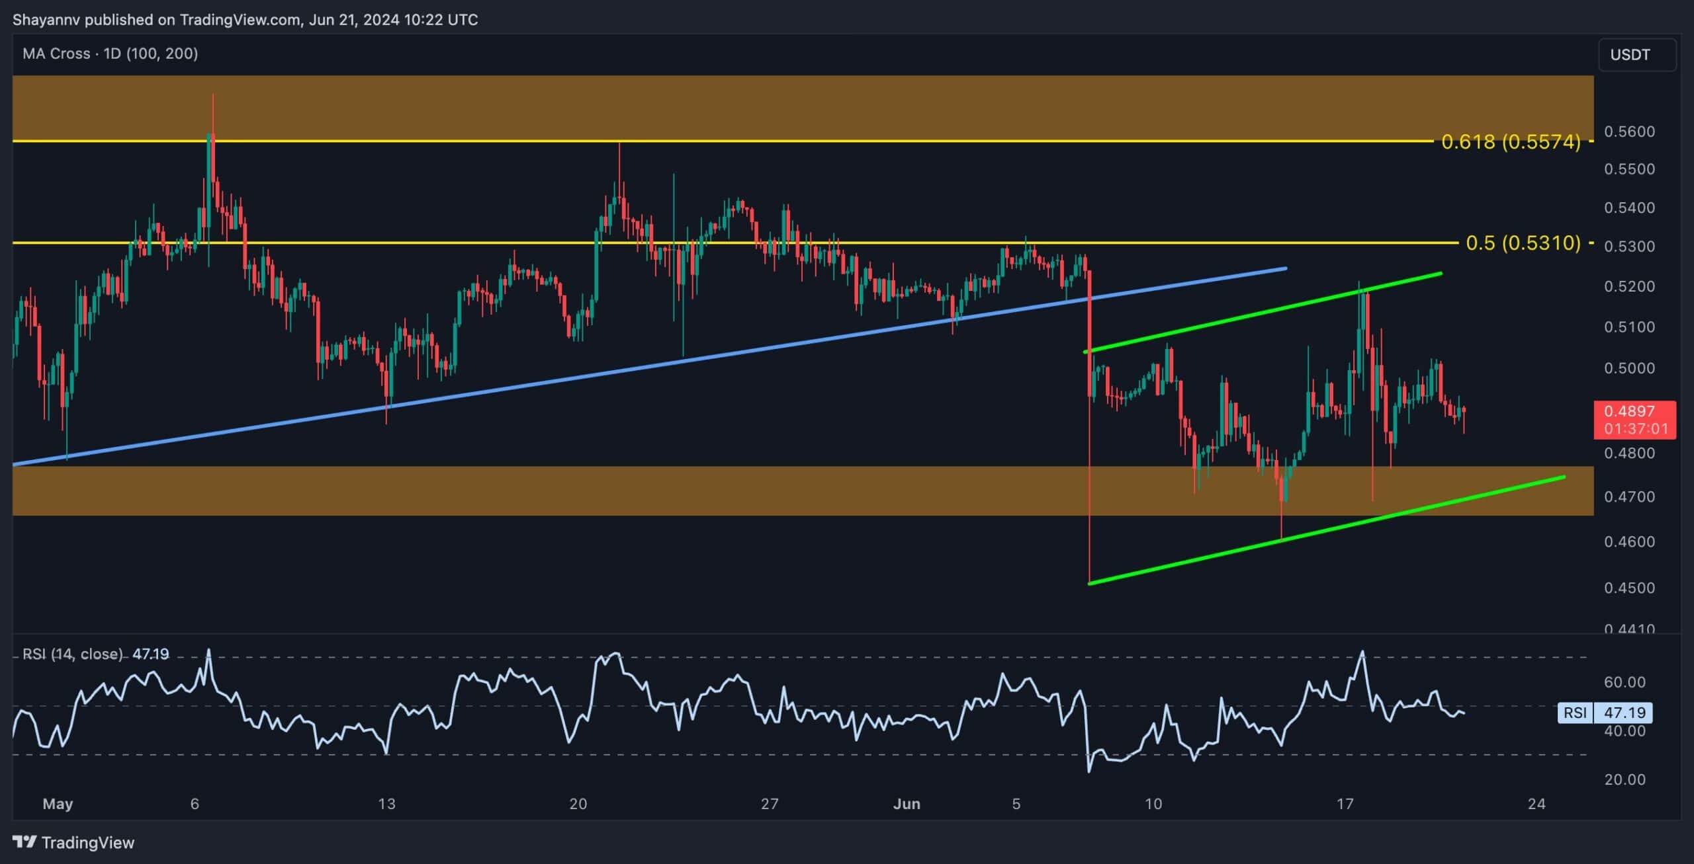The height and width of the screenshot is (864, 1694).
Task: Click the red current price tag 0.4897
Action: 1635,419
